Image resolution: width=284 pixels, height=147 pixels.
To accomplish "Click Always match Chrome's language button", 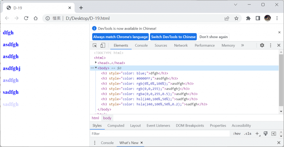I will [120, 37].
